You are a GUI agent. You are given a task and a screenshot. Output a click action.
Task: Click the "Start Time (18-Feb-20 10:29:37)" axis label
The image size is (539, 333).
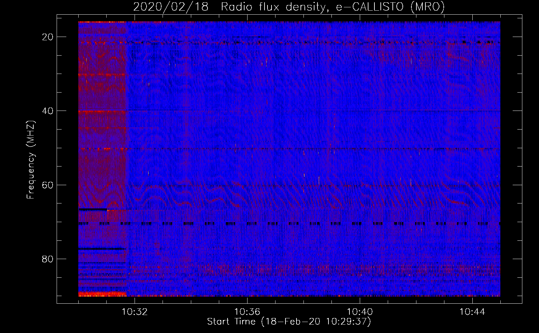click(x=289, y=322)
